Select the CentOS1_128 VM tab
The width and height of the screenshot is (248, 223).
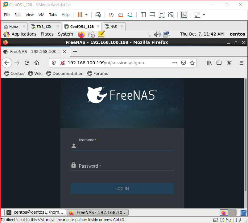pyautogui.click(x=82, y=27)
